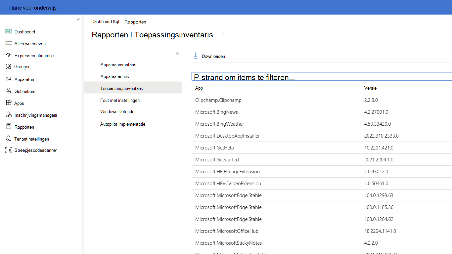Open Rapporten in the sidebar
452x254 pixels.
click(24, 127)
